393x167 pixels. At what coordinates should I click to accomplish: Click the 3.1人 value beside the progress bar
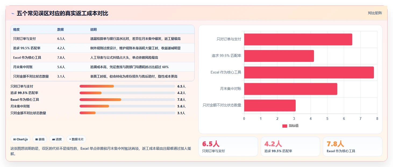[181, 113]
